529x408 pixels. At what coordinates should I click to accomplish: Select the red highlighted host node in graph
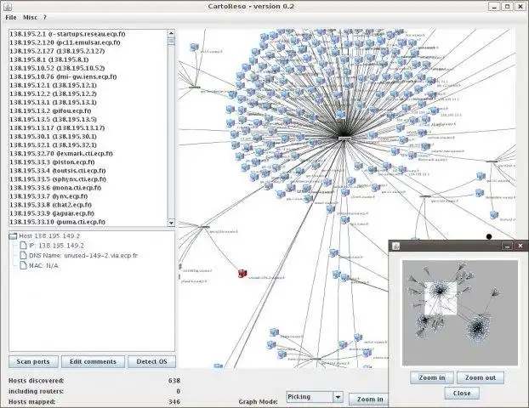pyautogui.click(x=242, y=274)
